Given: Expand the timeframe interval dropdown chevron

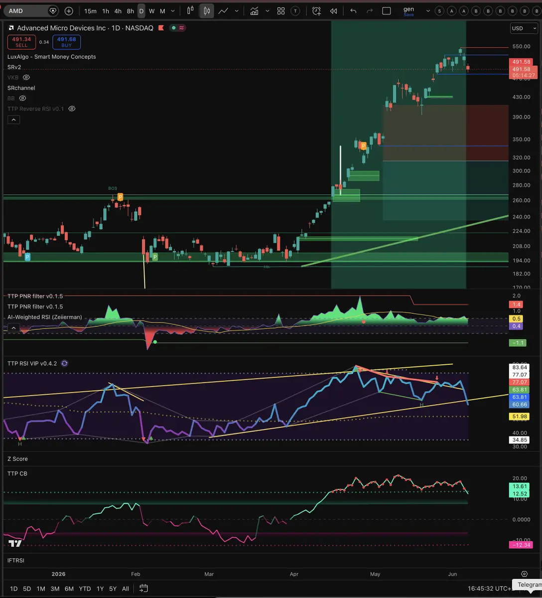Looking at the screenshot, I should pos(172,11).
